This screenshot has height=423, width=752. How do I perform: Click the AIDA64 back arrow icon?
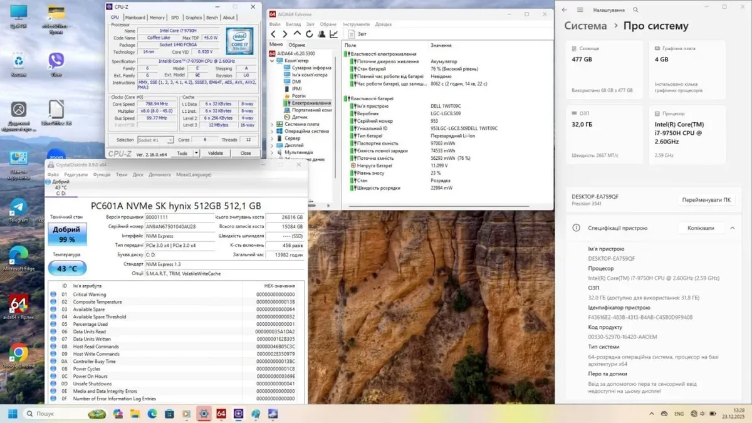[273, 34]
